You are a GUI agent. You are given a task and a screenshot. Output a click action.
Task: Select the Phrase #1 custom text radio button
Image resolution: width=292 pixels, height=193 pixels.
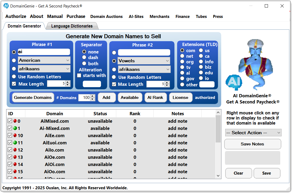coord(14,52)
